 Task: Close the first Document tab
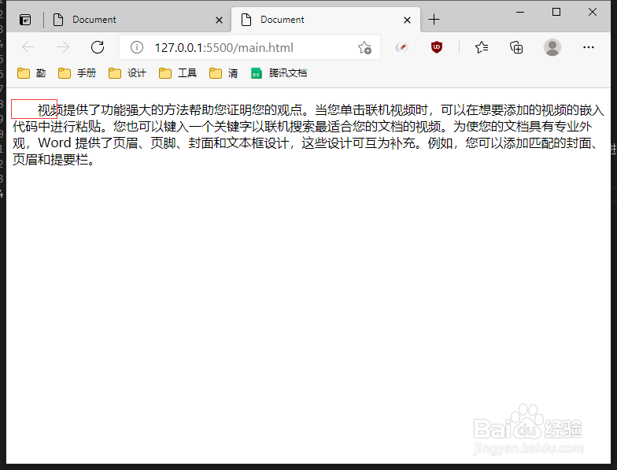coord(219,20)
